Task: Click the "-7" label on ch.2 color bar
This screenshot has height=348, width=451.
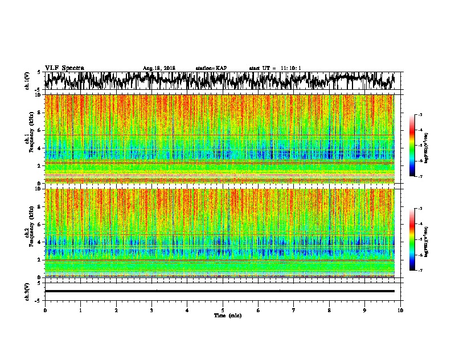Action: [x=420, y=271]
